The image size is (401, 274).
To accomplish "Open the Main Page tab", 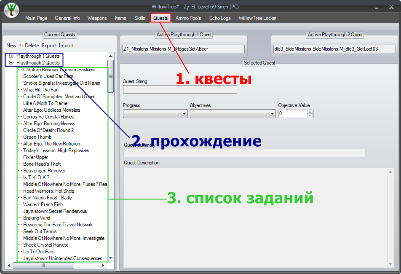I will pos(36,18).
